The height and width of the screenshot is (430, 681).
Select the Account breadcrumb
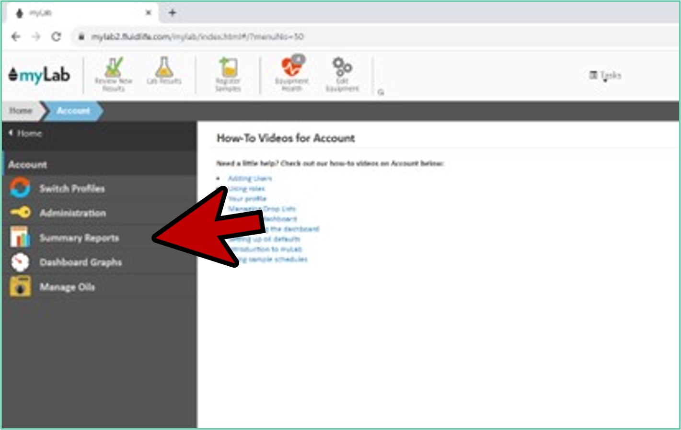(73, 111)
